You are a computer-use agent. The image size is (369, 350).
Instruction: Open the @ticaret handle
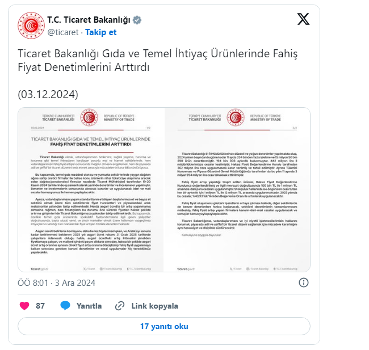63,32
